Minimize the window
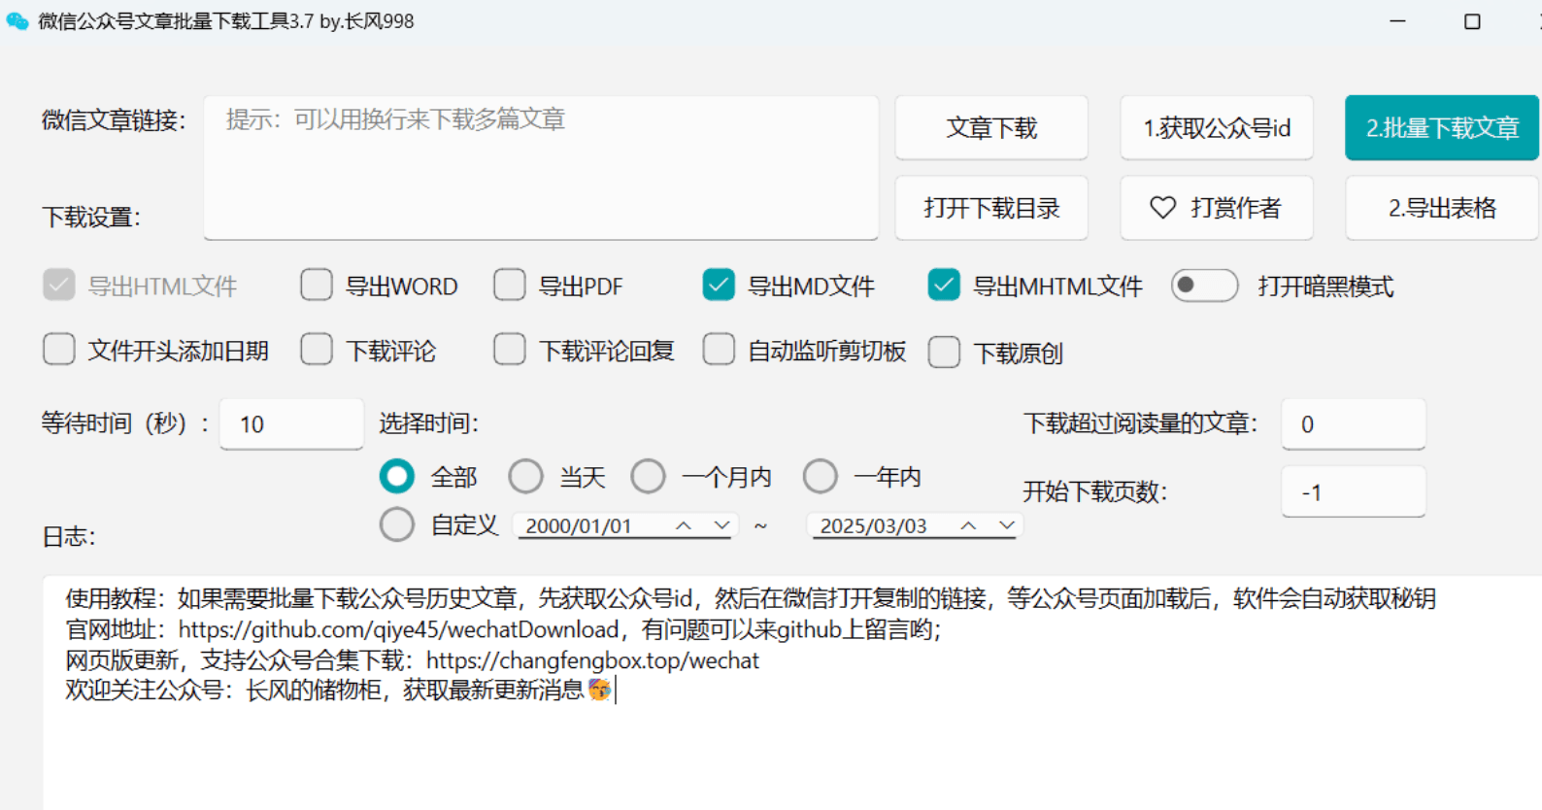Screen dimensions: 1542x810 pyautogui.click(x=1397, y=21)
